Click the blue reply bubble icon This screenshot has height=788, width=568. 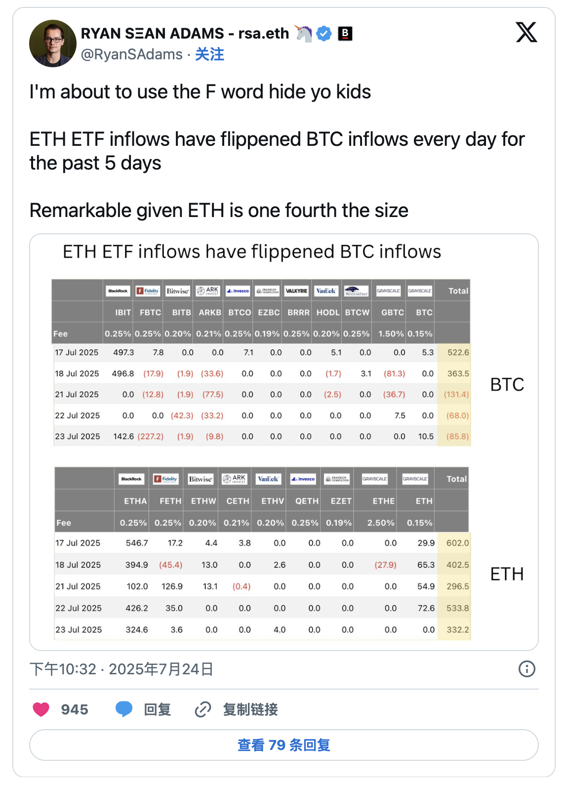coord(124,709)
